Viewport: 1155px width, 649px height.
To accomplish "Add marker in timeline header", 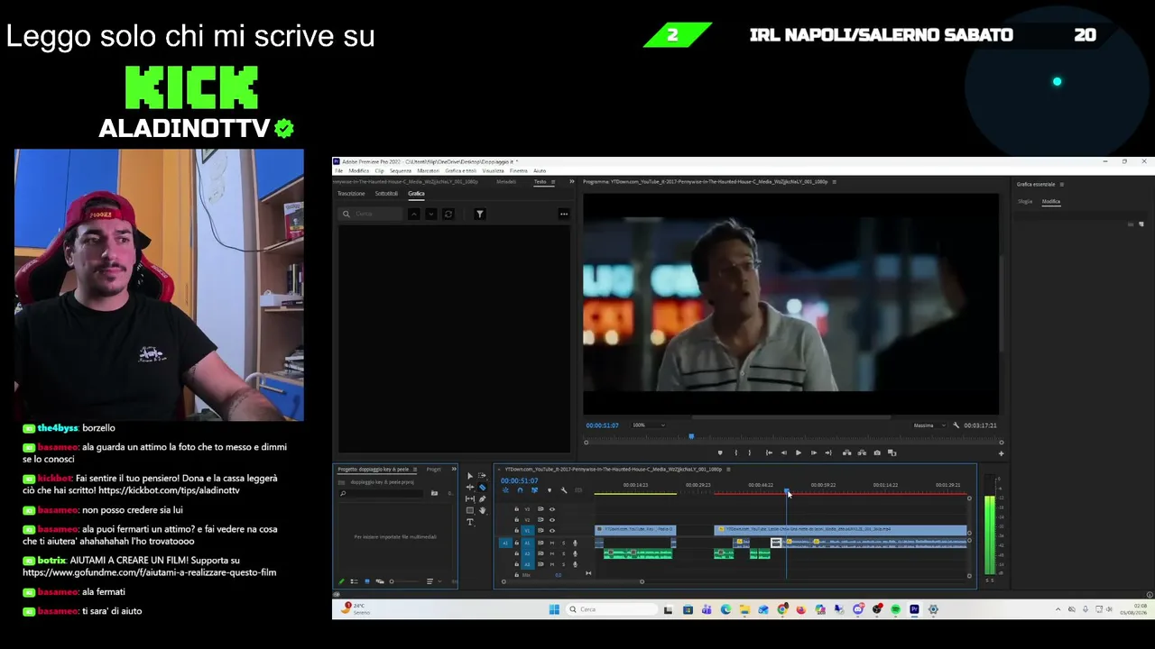I will [x=550, y=490].
